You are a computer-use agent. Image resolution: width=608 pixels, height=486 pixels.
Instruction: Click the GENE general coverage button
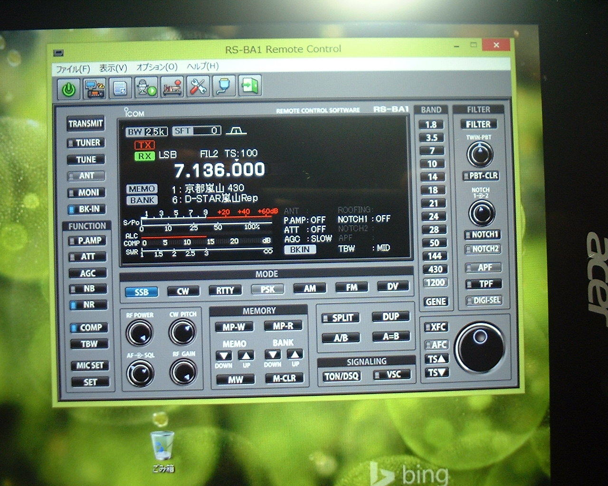pyautogui.click(x=436, y=301)
